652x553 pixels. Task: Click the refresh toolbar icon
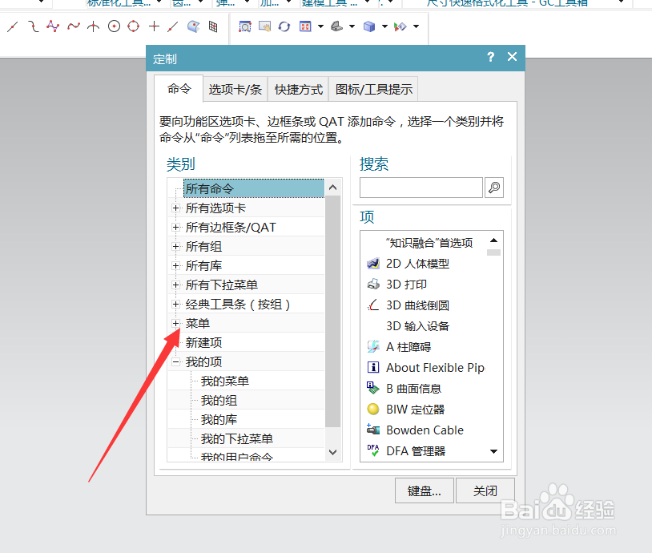[x=284, y=26]
